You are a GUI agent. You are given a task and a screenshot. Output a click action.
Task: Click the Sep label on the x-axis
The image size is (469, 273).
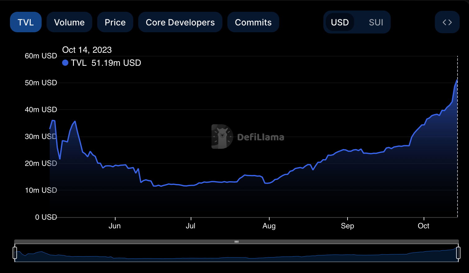348,226
